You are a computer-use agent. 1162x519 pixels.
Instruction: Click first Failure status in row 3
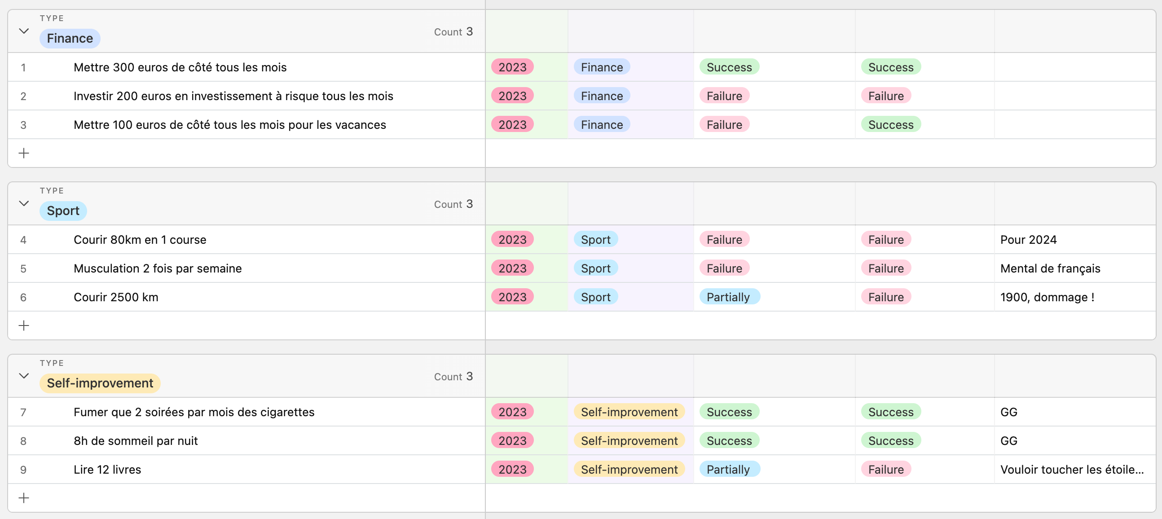click(724, 125)
